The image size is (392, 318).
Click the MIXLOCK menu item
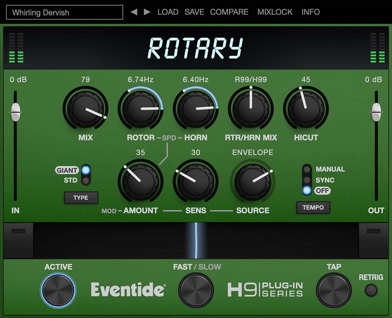pos(275,12)
